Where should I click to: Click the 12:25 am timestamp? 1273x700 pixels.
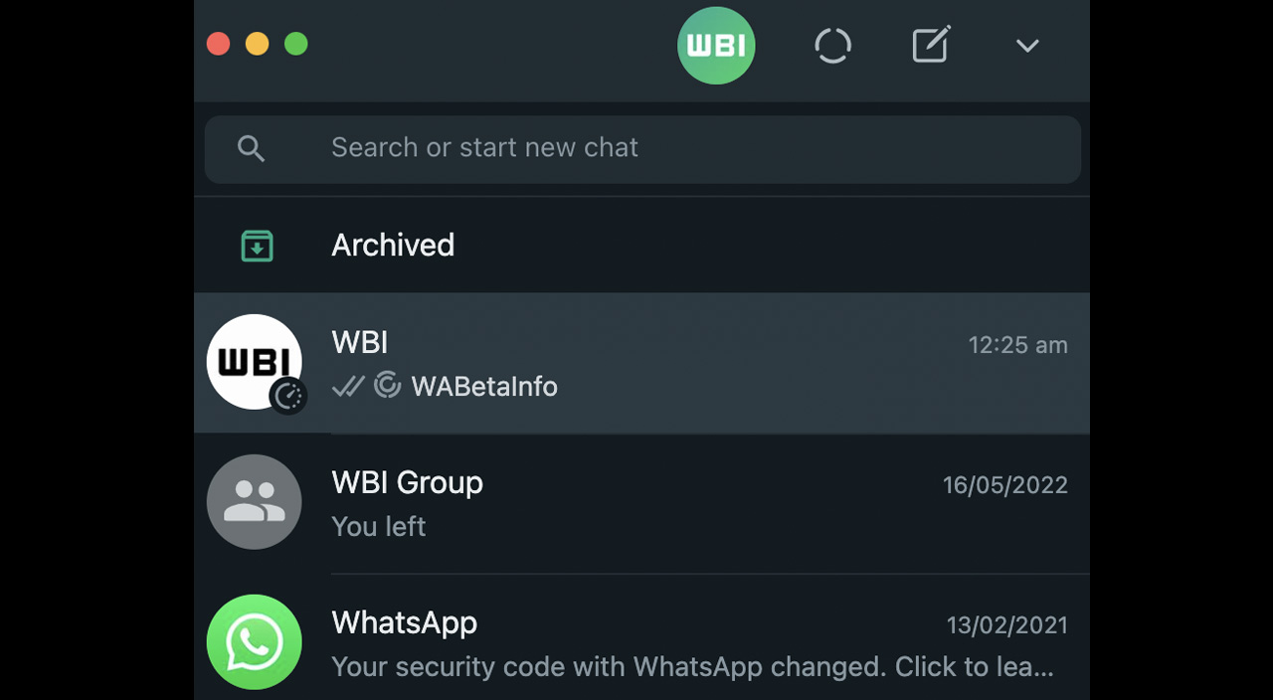pos(1017,346)
